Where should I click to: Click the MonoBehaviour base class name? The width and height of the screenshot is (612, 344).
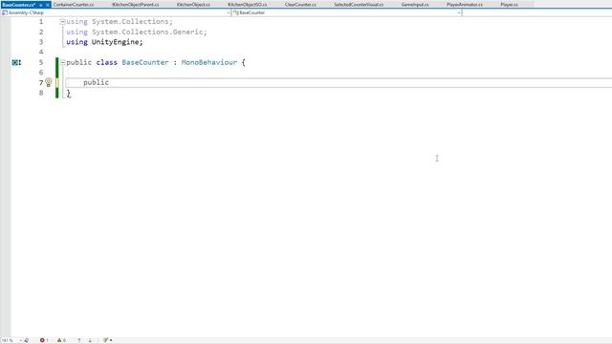tap(209, 62)
